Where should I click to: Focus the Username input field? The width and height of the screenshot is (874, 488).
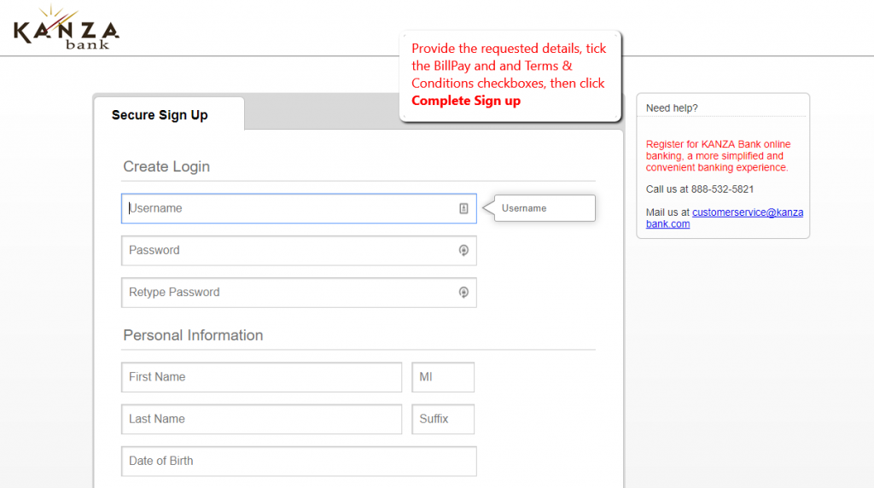point(290,208)
